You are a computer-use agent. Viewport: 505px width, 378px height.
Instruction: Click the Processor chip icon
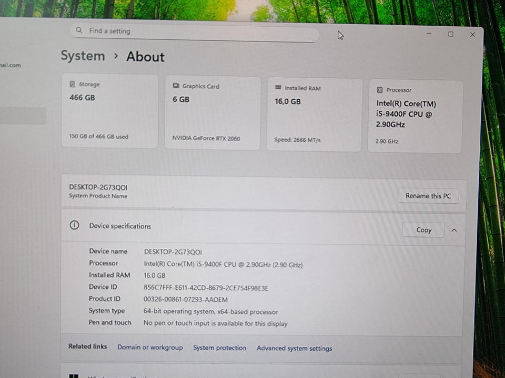379,90
